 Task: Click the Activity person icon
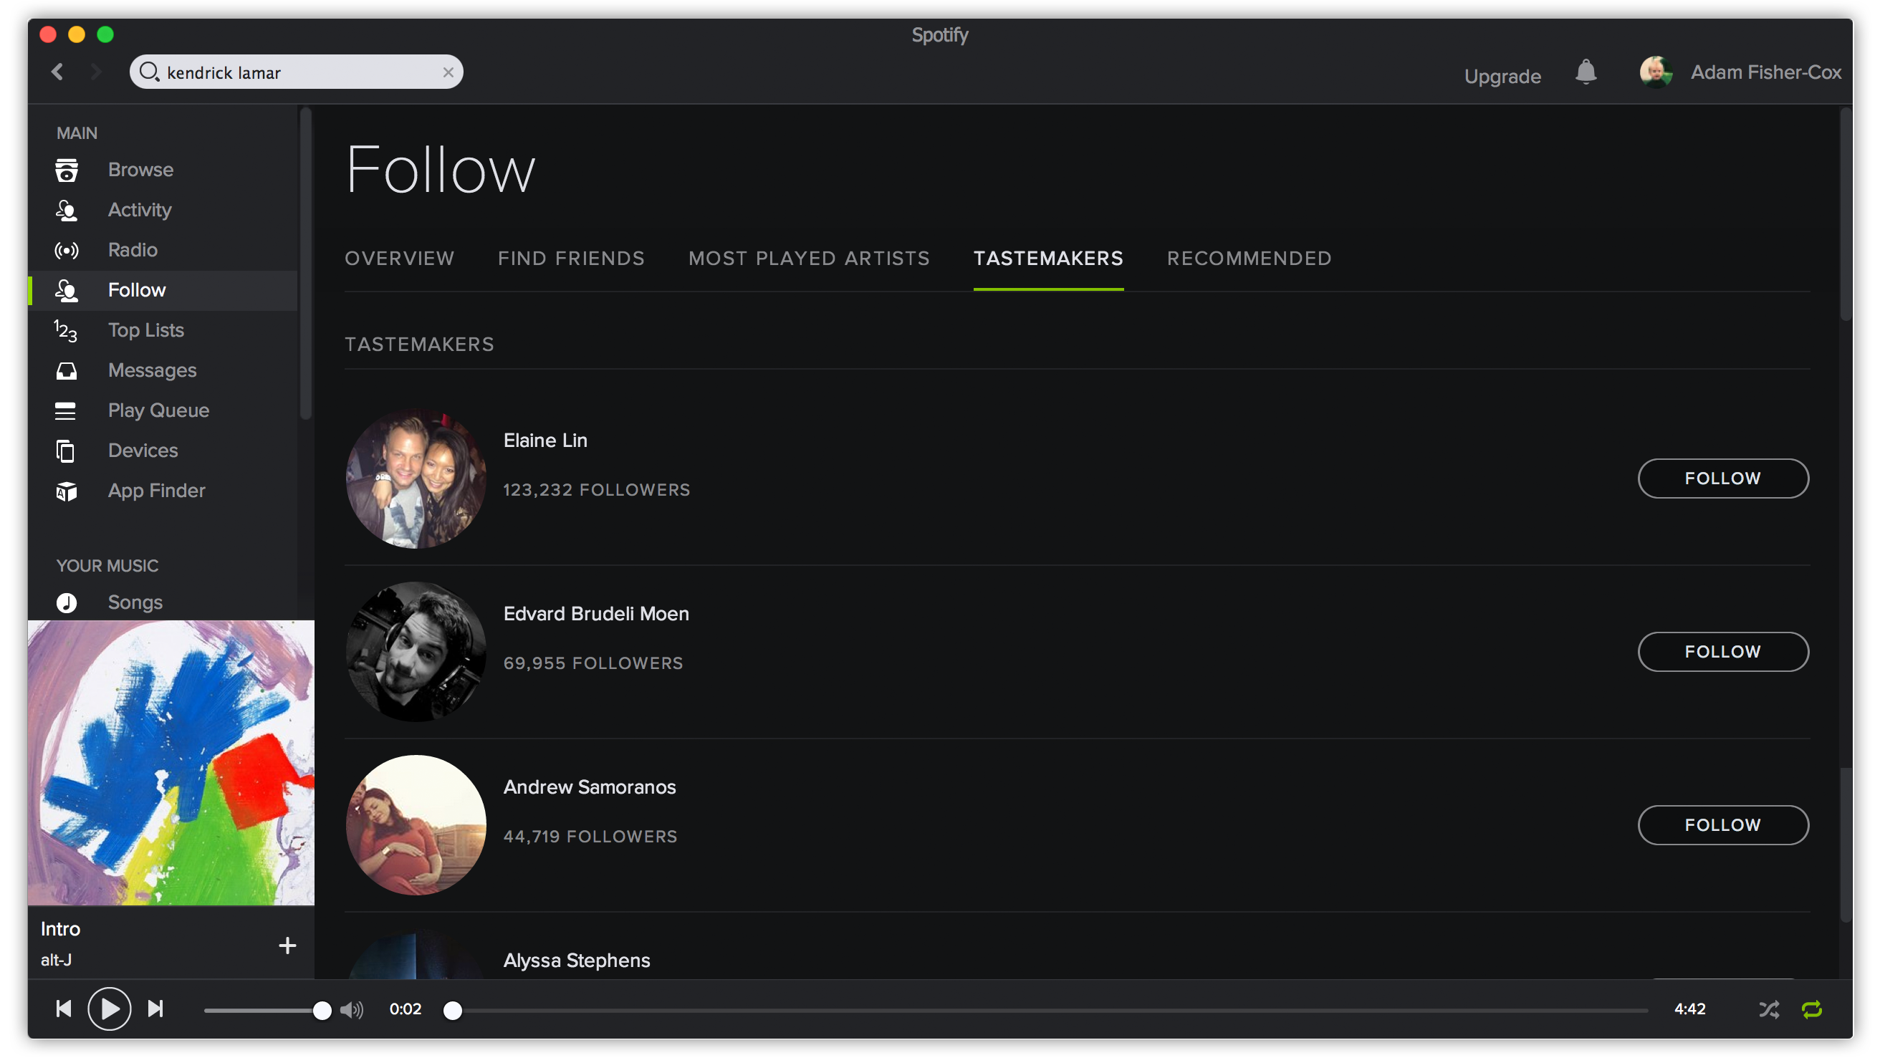pyautogui.click(x=67, y=211)
